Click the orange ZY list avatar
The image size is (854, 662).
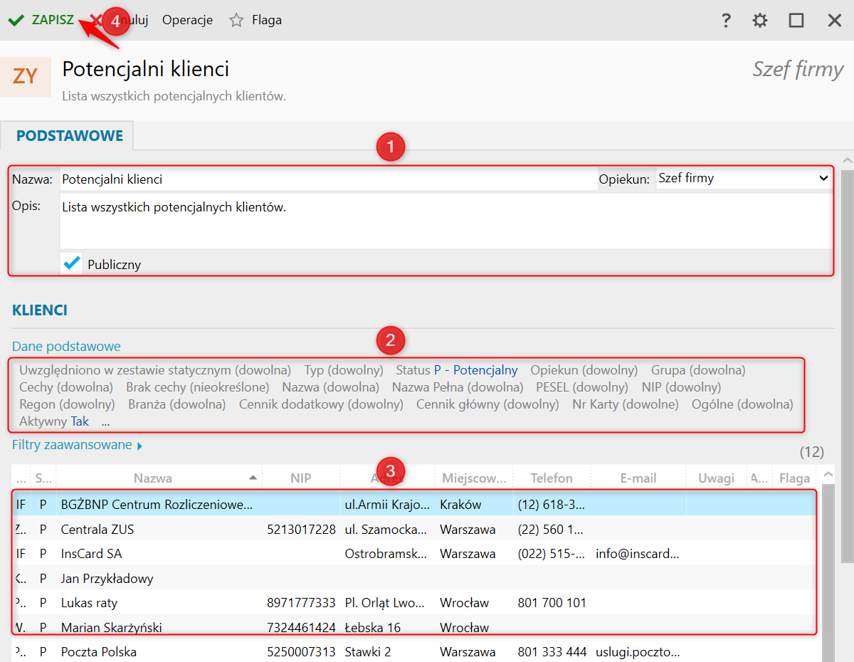[x=26, y=76]
